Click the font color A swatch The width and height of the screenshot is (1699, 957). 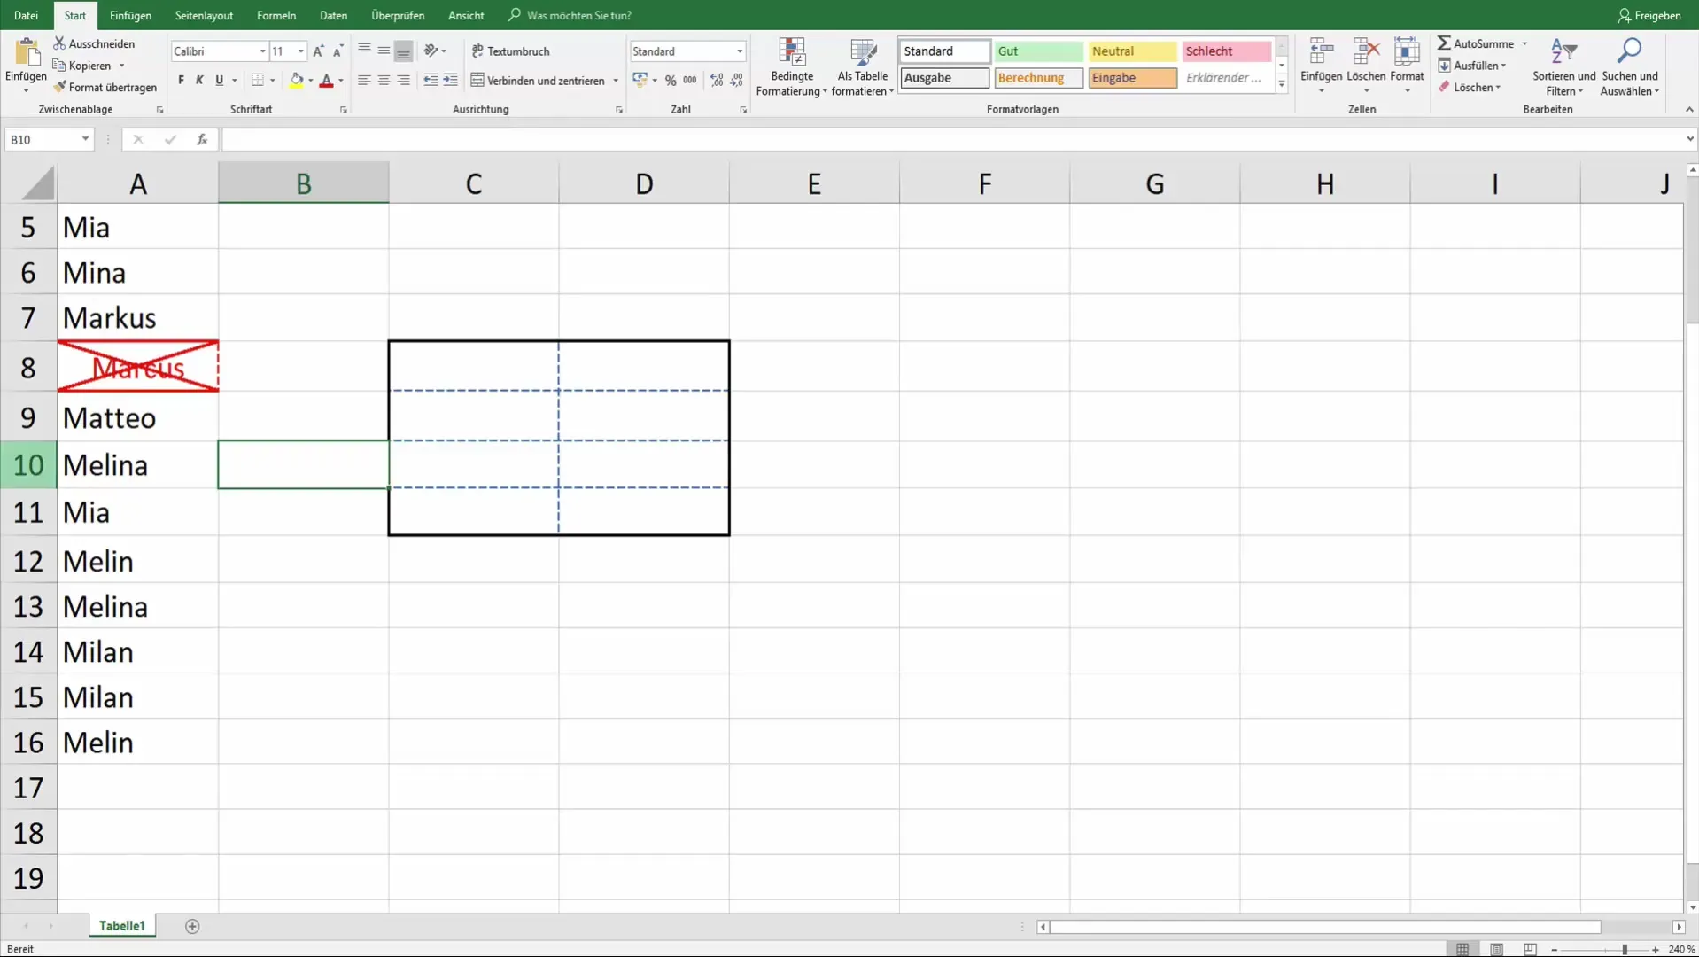pos(326,81)
